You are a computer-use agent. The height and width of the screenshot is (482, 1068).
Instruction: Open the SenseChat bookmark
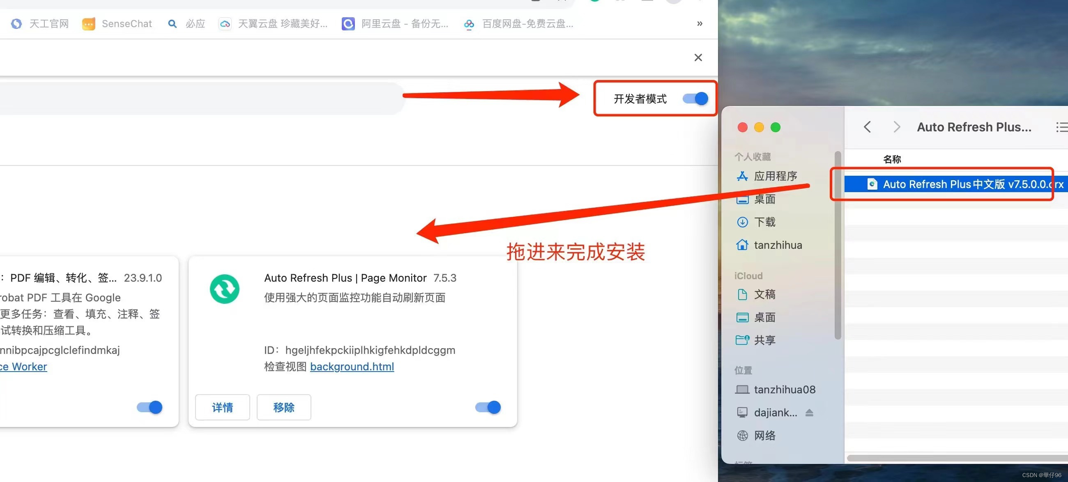pyautogui.click(x=117, y=24)
